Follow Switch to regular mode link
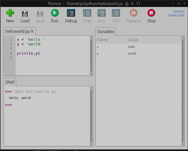This screenshot has width=188, height=151. 176,13
